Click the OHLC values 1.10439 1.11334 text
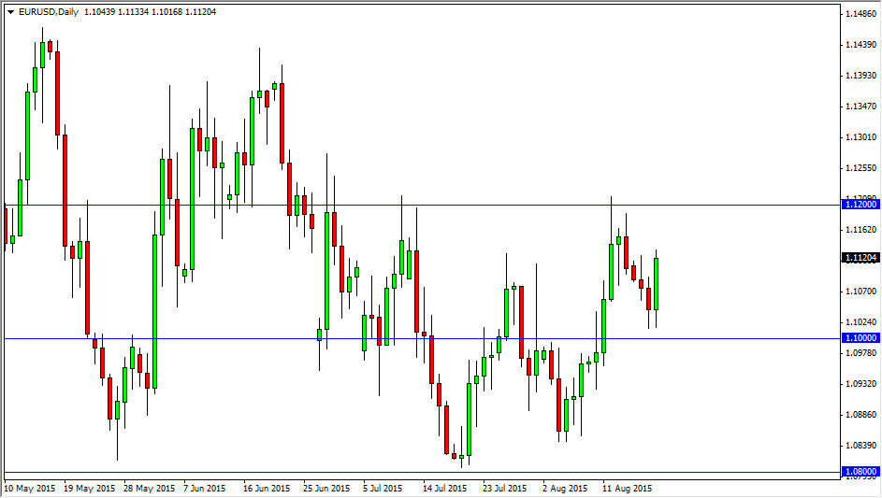882x498 pixels. coord(116,12)
